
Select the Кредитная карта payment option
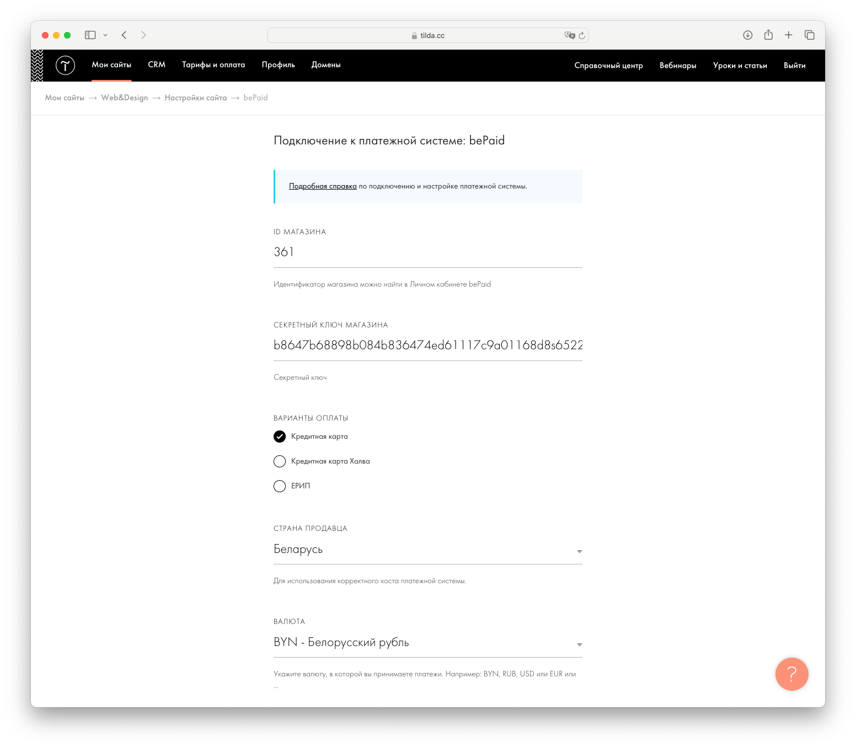tap(280, 437)
